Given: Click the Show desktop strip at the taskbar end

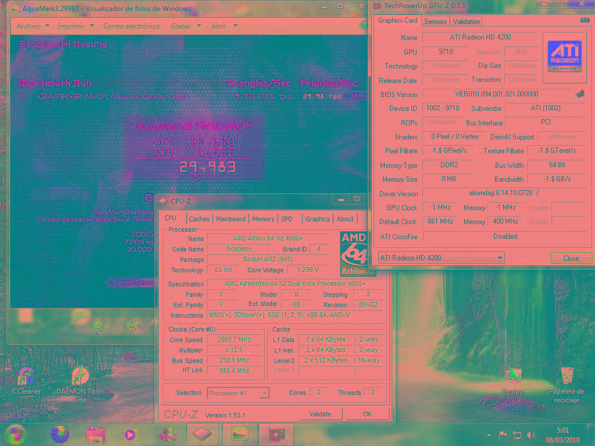Looking at the screenshot, I should [592, 435].
